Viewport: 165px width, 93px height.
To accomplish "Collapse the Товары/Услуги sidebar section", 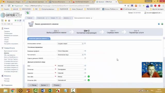I will [x=9, y=48].
